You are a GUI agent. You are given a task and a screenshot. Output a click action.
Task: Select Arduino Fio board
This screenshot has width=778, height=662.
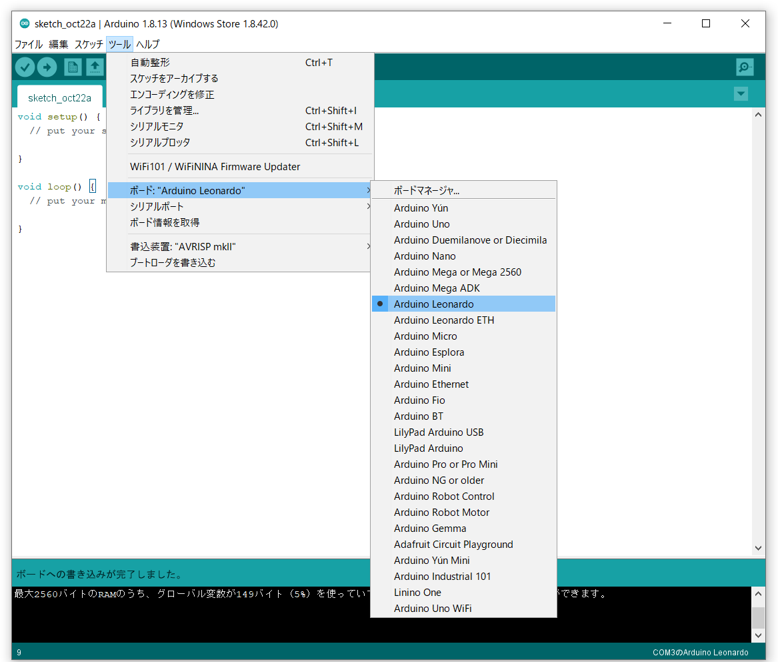463,400
